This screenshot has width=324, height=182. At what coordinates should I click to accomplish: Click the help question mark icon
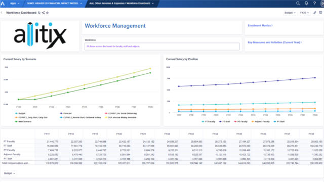(314, 4)
